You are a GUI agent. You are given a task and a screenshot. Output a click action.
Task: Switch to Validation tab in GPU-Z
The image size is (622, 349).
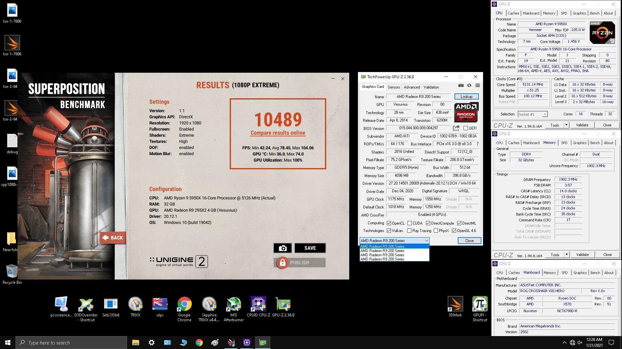pyautogui.click(x=431, y=87)
